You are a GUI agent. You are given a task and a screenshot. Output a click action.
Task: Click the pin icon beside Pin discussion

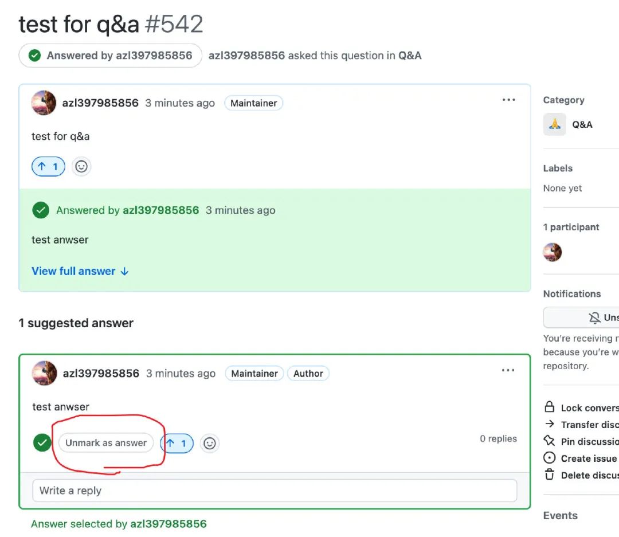pyautogui.click(x=549, y=440)
